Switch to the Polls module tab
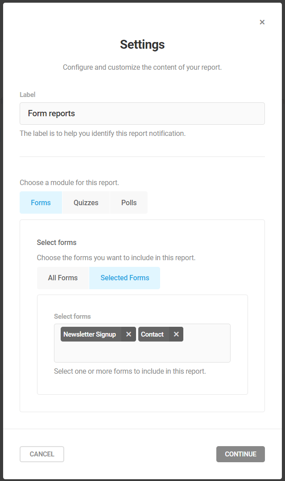The image size is (285, 481). tap(129, 203)
